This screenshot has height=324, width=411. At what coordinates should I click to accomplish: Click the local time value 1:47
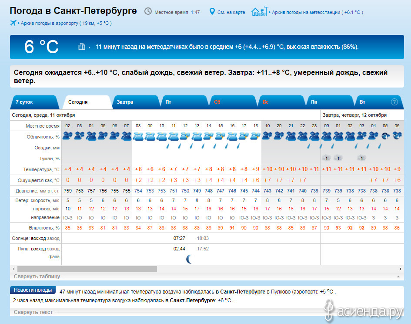(x=195, y=12)
